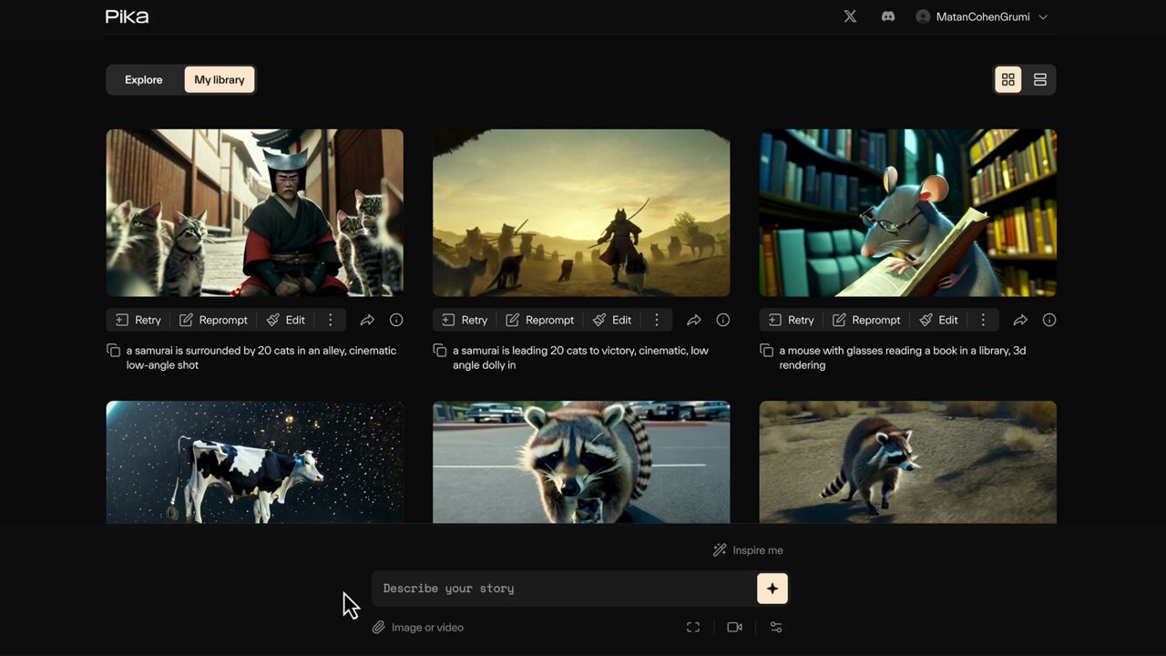Viewport: 1166px width, 656px height.
Task: Retry the mouse with glasses video
Action: (x=792, y=320)
